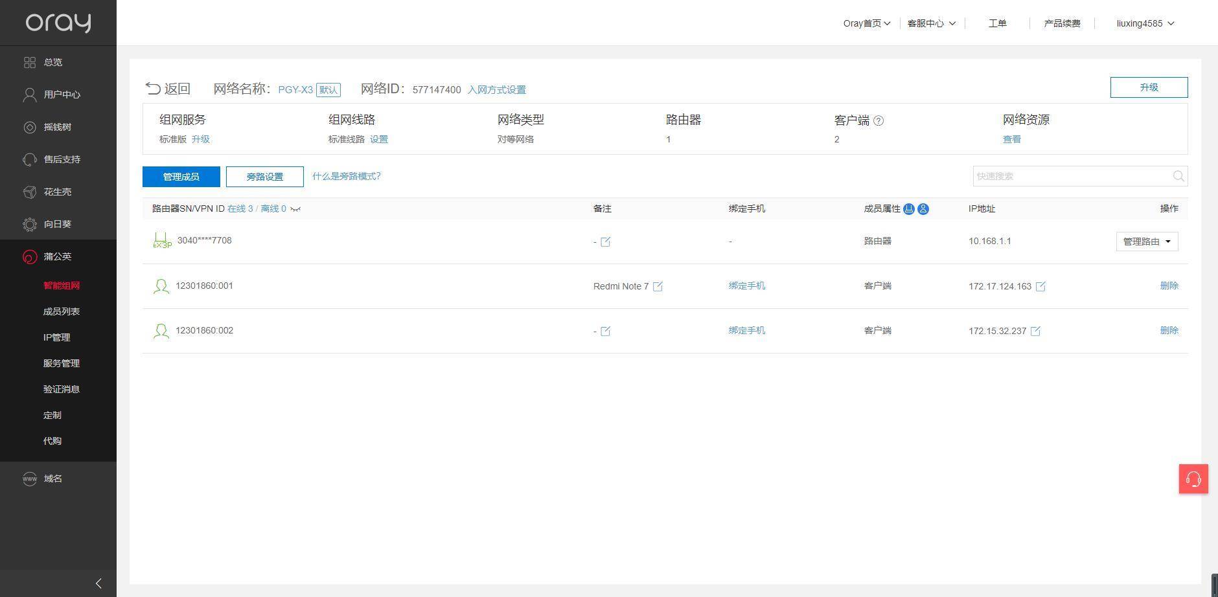Click the edit icon beside IP 172.17.124.163
Screen dimensions: 1218x597
(x=1040, y=286)
